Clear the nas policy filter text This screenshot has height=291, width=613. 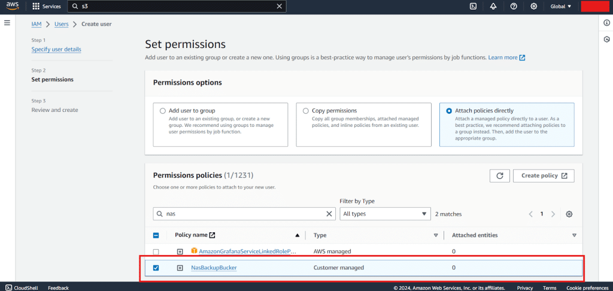pos(329,214)
